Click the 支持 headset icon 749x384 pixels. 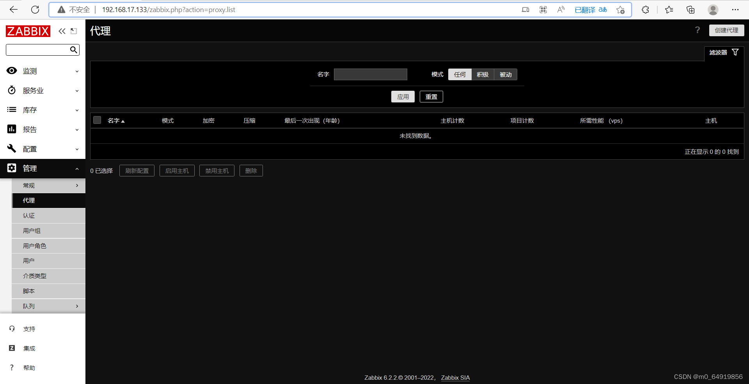12,329
